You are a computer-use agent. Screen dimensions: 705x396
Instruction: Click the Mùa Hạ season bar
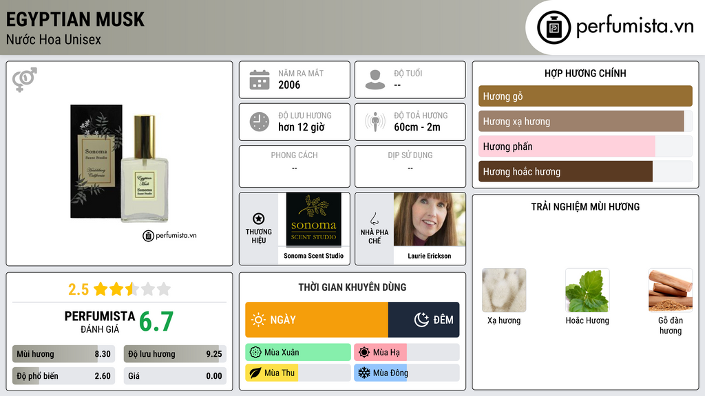[406, 353]
